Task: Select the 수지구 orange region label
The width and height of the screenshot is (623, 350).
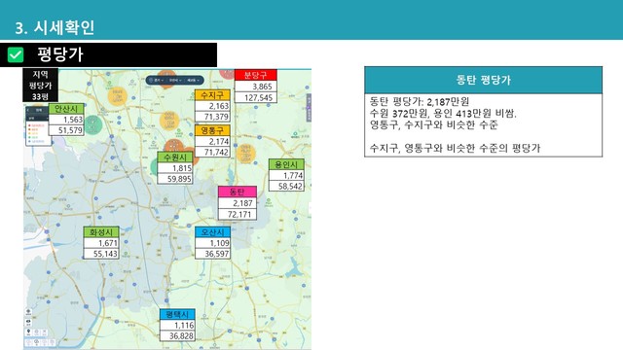Action: point(212,95)
